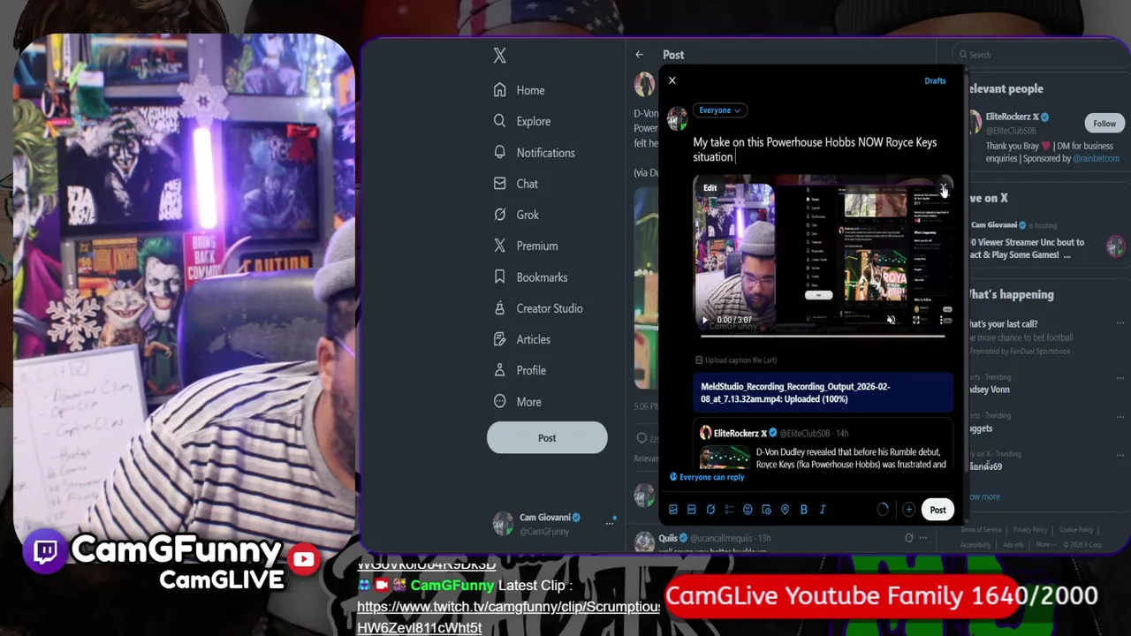This screenshot has width=1131, height=636.
Task: Go back with the arrow icon
Action: (639, 55)
